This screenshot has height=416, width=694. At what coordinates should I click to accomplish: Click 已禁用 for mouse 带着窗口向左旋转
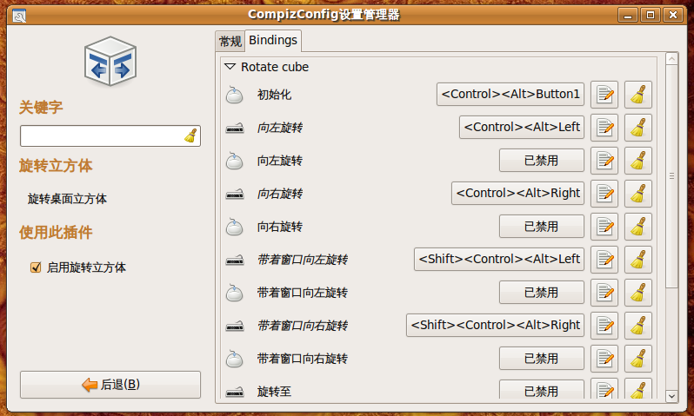click(542, 292)
